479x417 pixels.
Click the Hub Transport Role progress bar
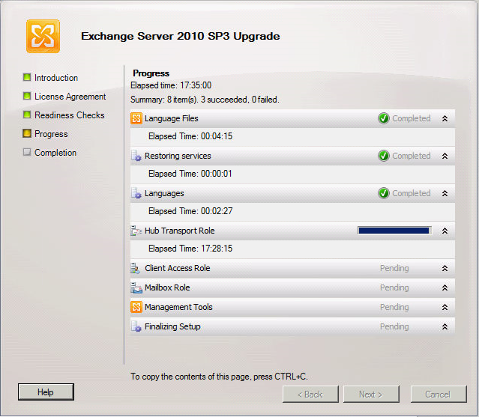[394, 231]
